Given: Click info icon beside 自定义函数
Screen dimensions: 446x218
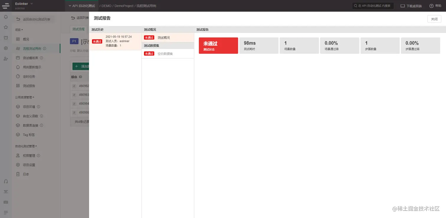Looking at the screenshot, I should [x=41, y=116].
